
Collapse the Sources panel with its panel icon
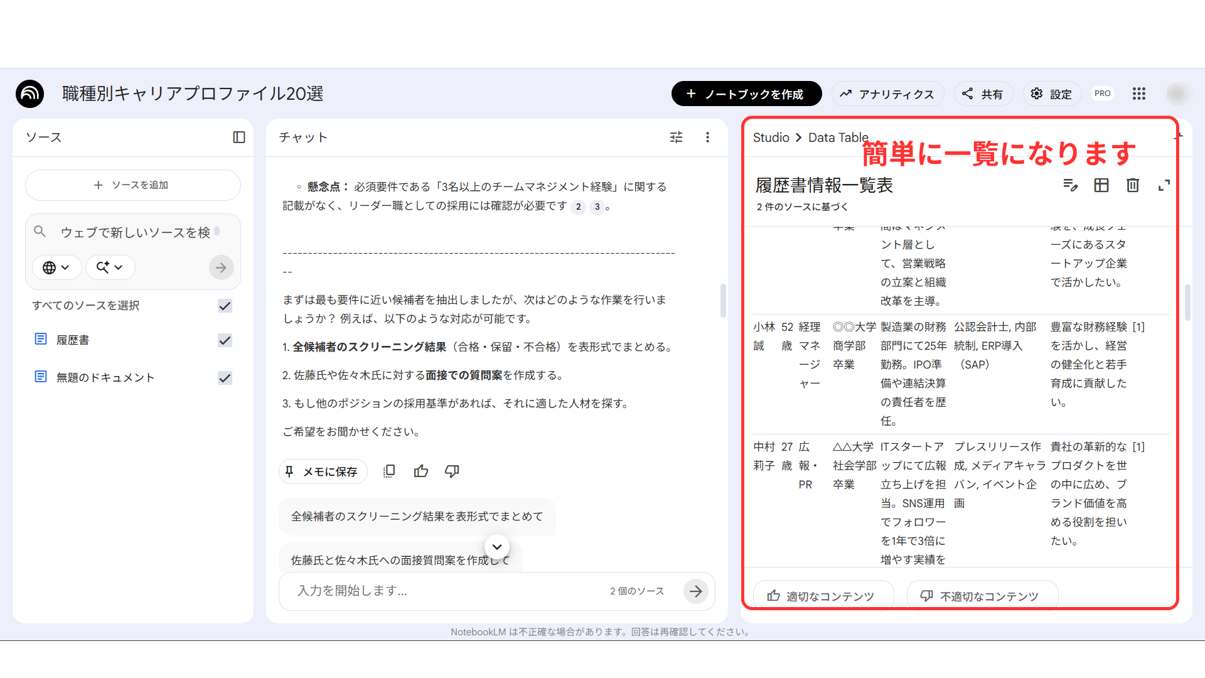point(238,137)
